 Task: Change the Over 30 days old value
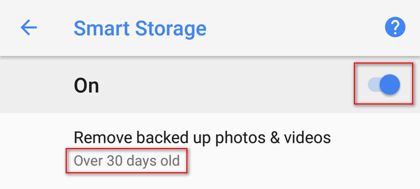click(127, 161)
